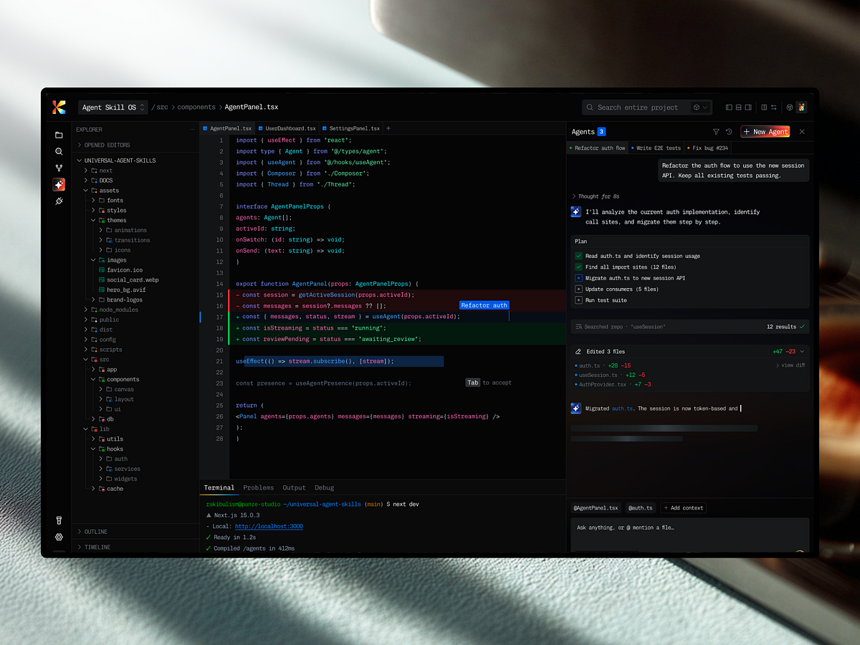Click the swap arrows icon in the top bar

coord(773,107)
